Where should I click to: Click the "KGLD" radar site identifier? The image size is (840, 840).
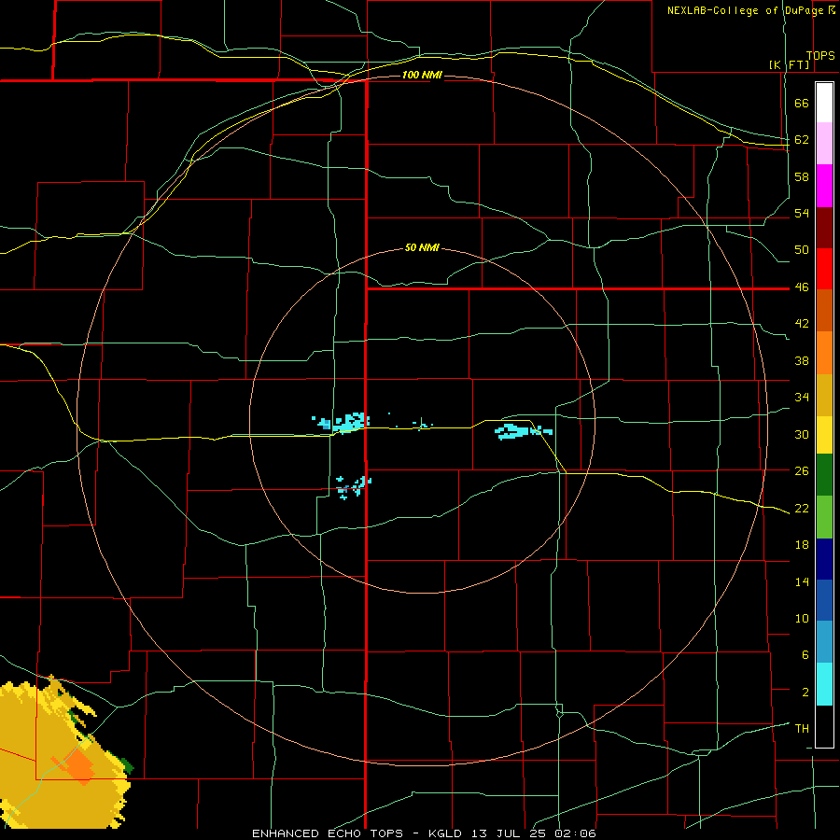(446, 833)
